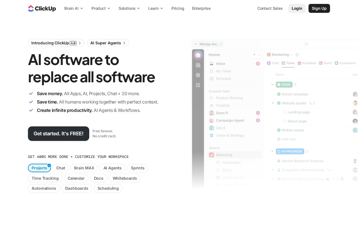Click the ClickUp logo in header
Viewport: 358px width, 238px height.
point(42,8)
